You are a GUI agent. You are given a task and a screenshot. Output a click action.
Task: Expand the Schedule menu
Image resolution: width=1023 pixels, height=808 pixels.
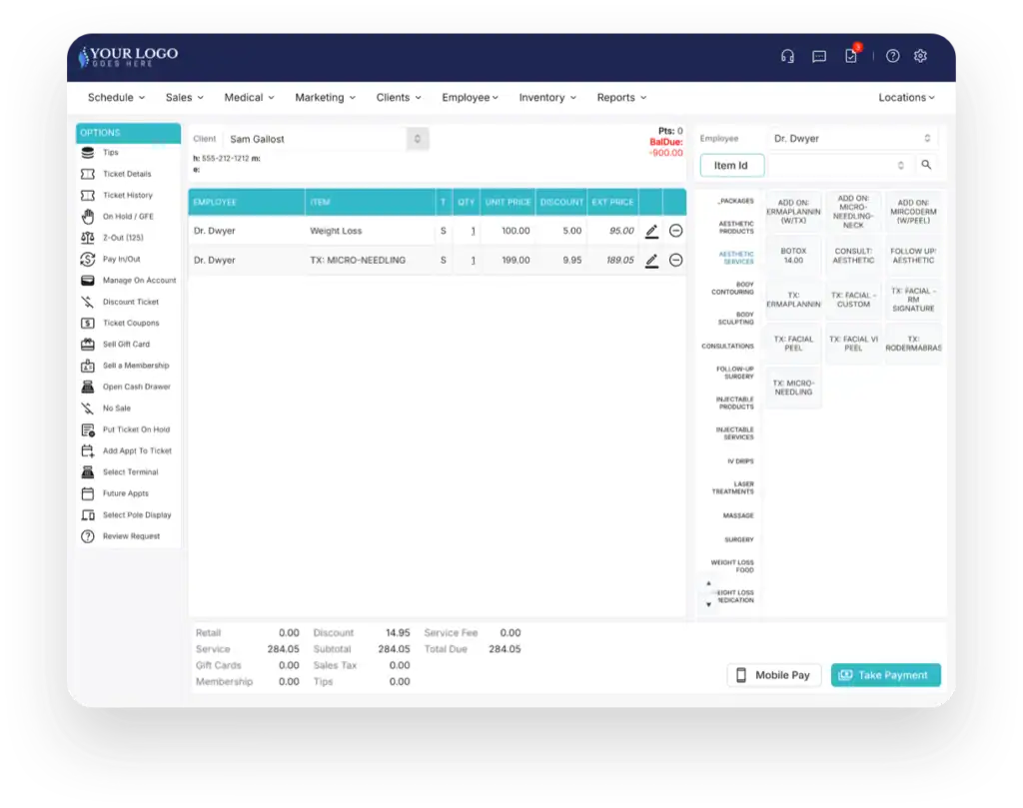click(x=116, y=98)
